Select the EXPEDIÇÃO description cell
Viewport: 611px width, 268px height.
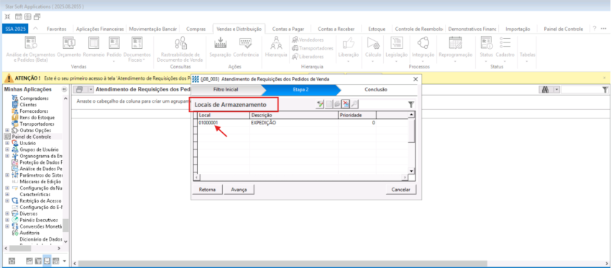(293, 122)
